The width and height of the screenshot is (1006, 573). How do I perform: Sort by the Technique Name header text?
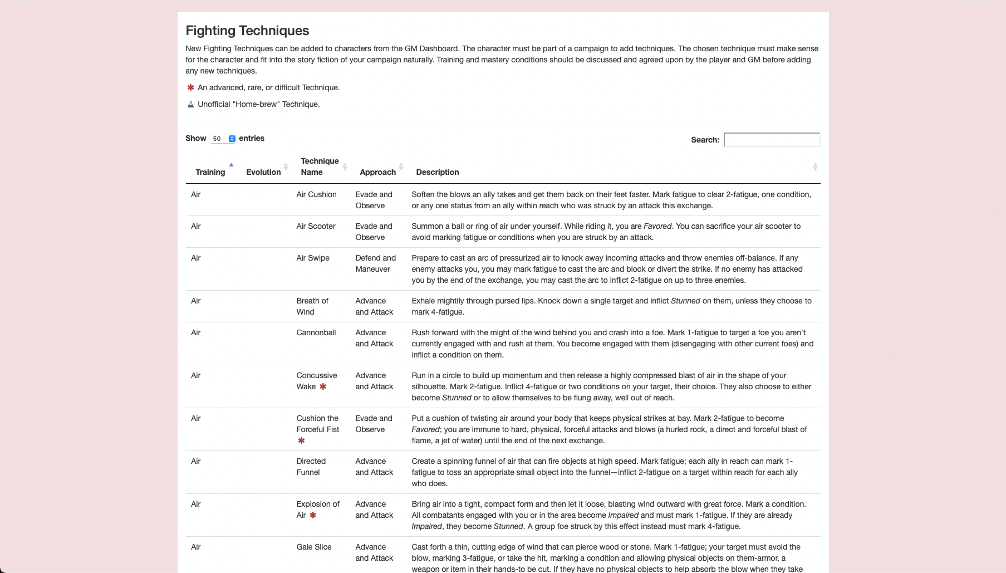click(x=320, y=166)
